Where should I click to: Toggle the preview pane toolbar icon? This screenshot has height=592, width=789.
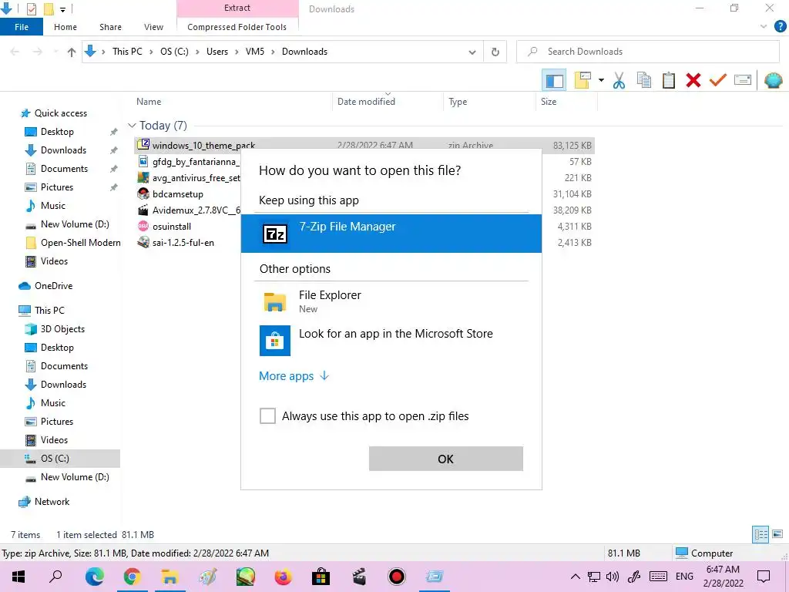(x=554, y=80)
